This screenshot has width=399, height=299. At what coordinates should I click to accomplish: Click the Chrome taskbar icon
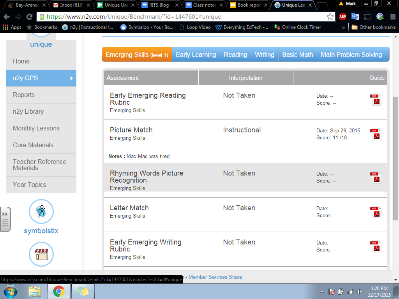(x=59, y=291)
